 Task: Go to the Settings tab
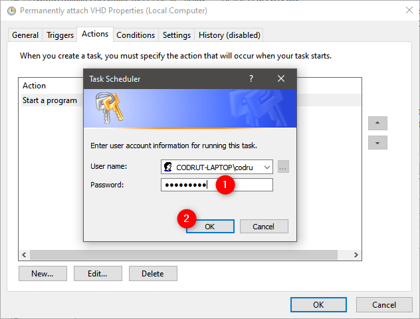point(177,35)
